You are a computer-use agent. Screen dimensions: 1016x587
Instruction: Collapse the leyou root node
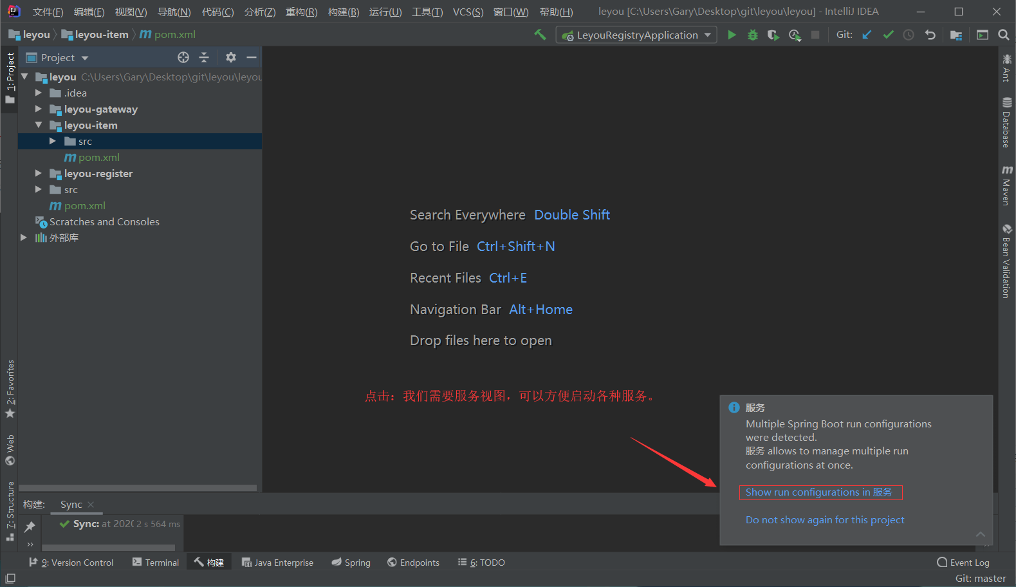click(24, 77)
